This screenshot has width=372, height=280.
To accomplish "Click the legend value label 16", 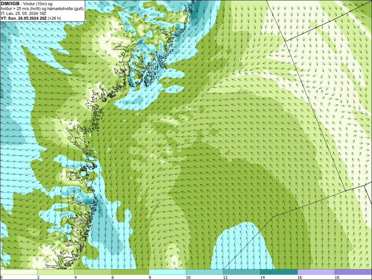I will pos(299,277).
